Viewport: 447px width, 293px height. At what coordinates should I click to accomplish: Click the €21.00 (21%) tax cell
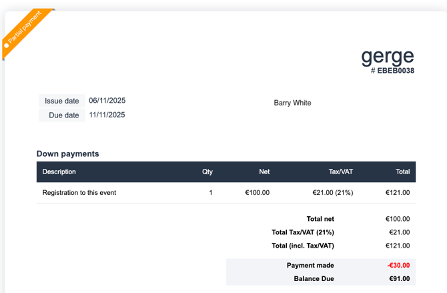pos(332,193)
